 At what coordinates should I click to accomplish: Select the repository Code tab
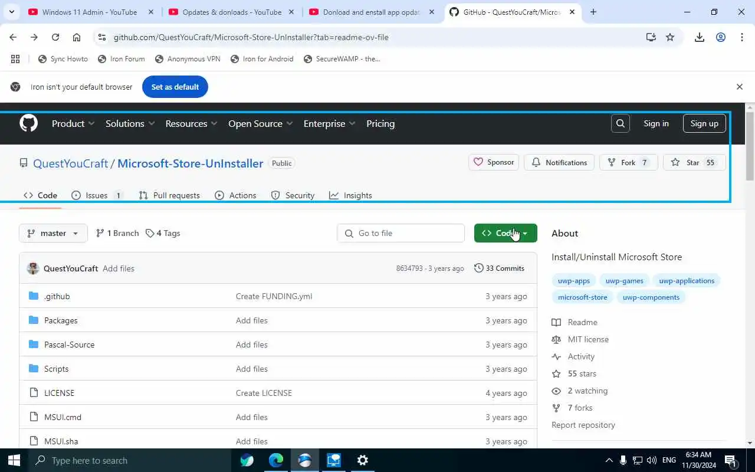(x=40, y=195)
